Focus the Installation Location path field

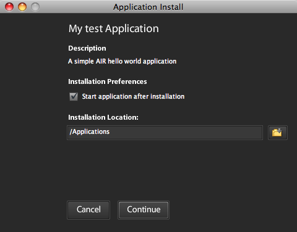(165, 133)
